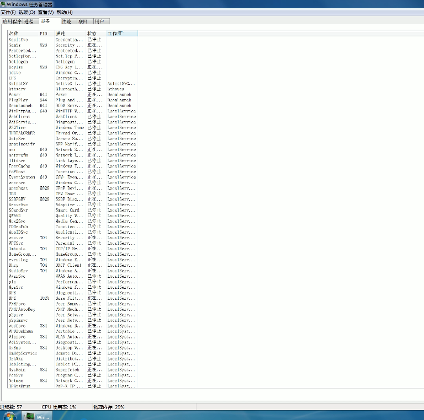The width and height of the screenshot is (424, 420).
Task: Switch to the 性能 tab
Action: (x=69, y=21)
